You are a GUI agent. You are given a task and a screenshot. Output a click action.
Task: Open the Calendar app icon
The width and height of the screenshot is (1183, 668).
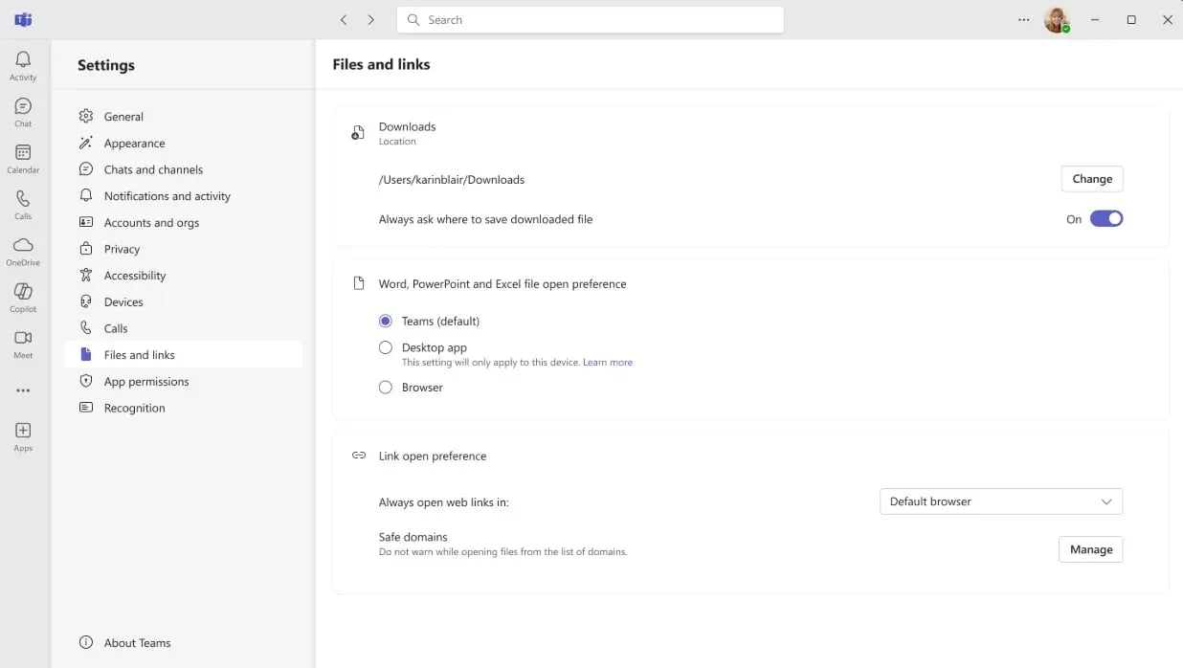tap(23, 152)
